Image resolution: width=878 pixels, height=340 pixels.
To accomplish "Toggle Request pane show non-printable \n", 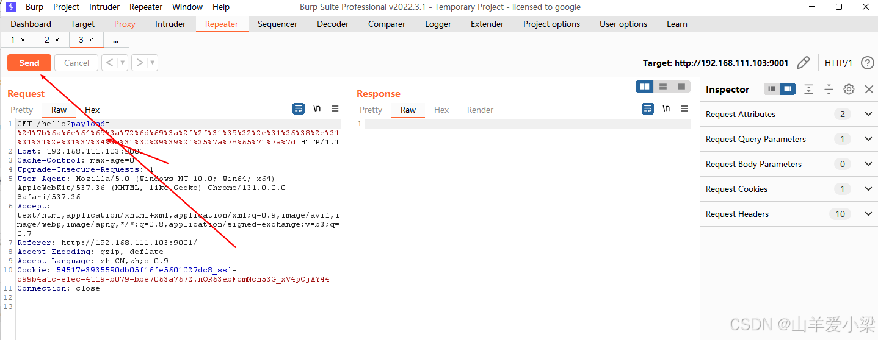I will pyautogui.click(x=317, y=108).
